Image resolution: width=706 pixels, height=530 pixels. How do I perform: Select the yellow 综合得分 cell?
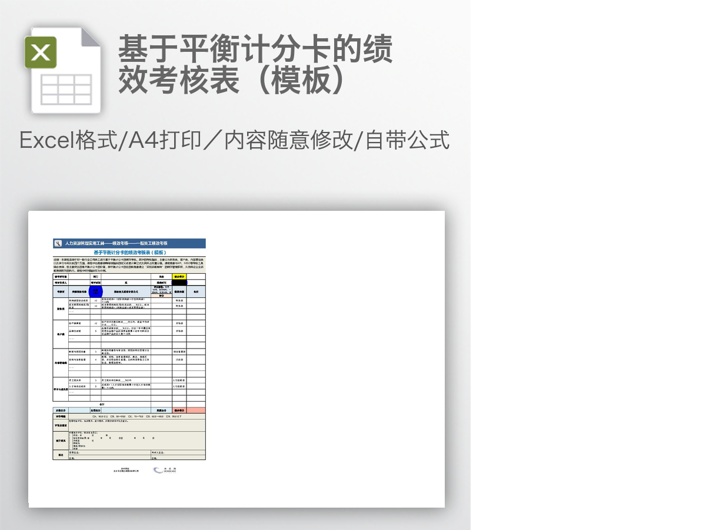(180, 276)
